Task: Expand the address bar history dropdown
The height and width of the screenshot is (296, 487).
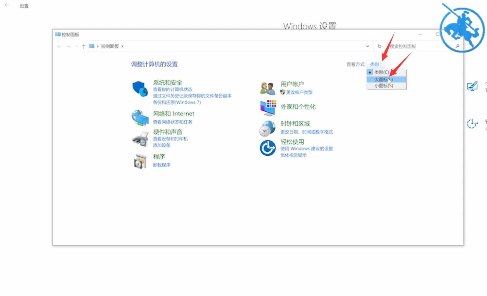Action: tap(367, 46)
